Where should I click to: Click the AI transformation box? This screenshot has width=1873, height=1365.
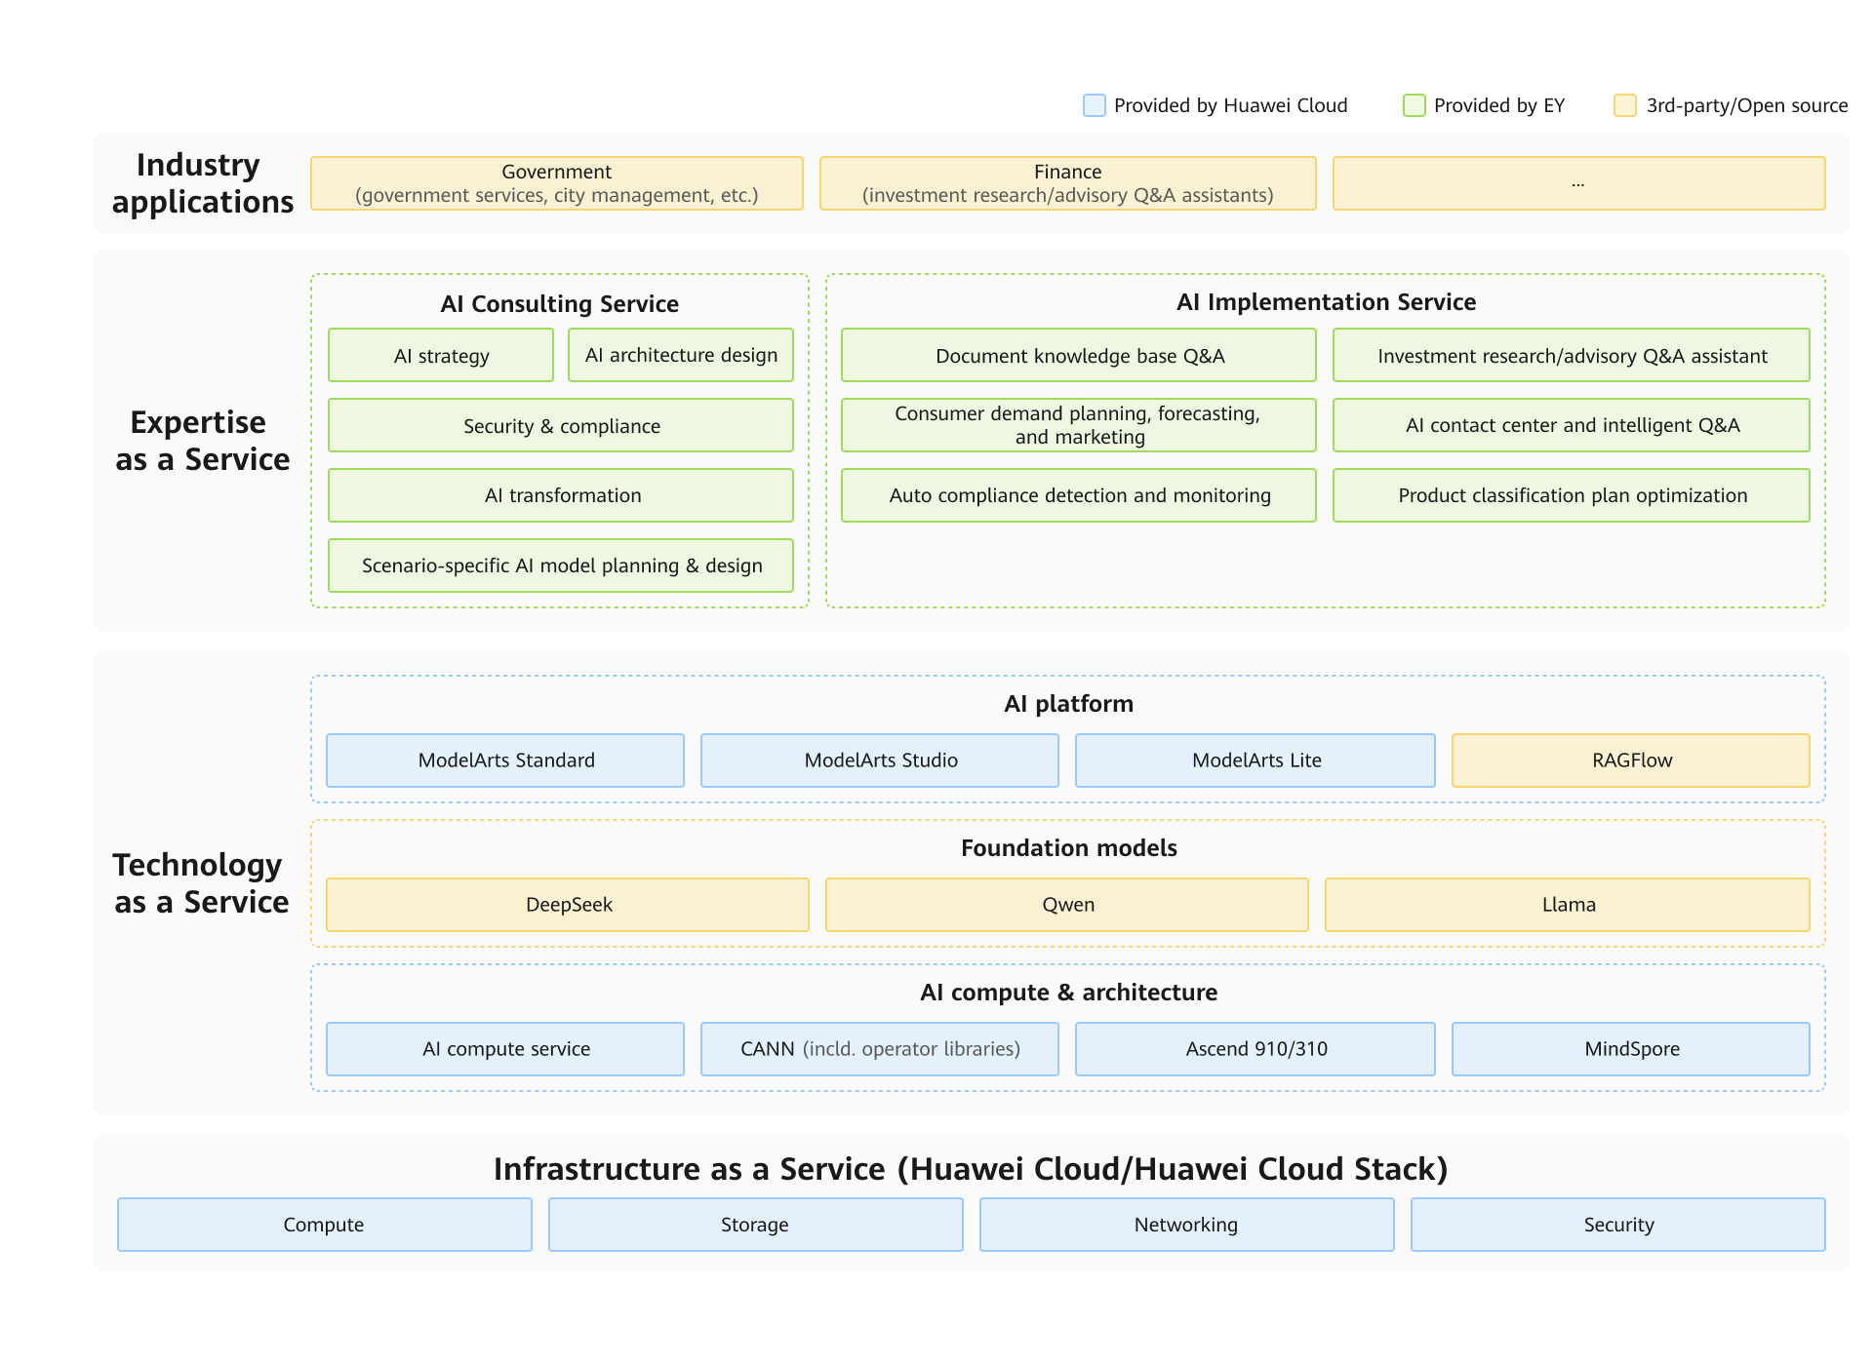[x=561, y=495]
